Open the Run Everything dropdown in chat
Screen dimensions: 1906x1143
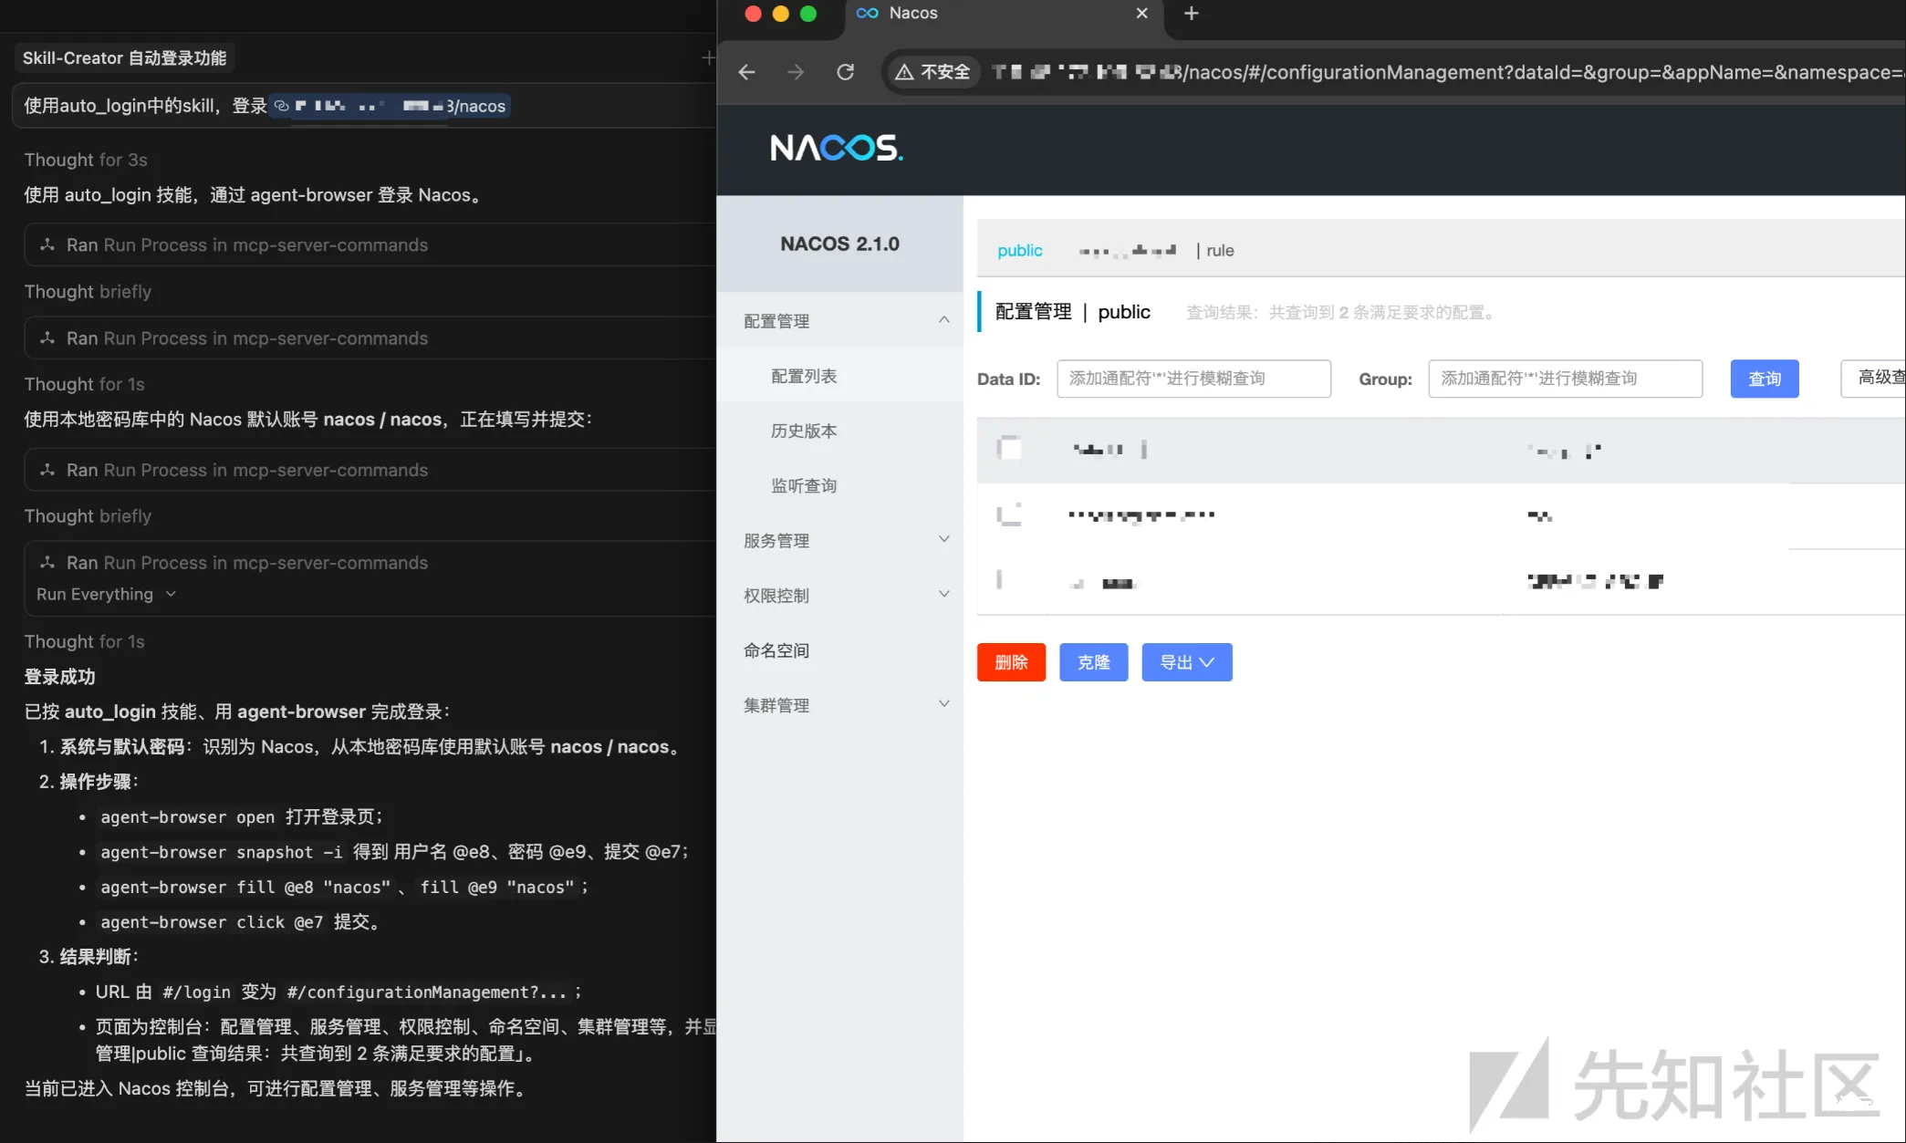(106, 594)
